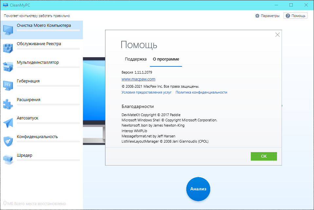The image size is (314, 210).
Task: Open Условия предоставления услуг link
Action: pos(146,92)
